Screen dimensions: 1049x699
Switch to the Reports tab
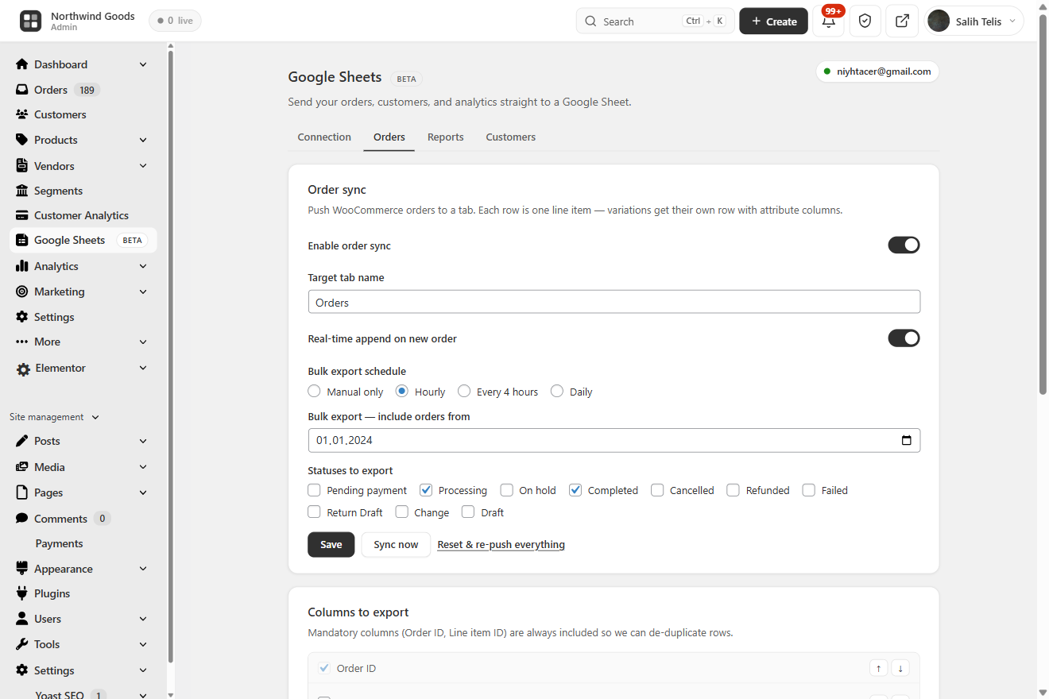pos(445,137)
